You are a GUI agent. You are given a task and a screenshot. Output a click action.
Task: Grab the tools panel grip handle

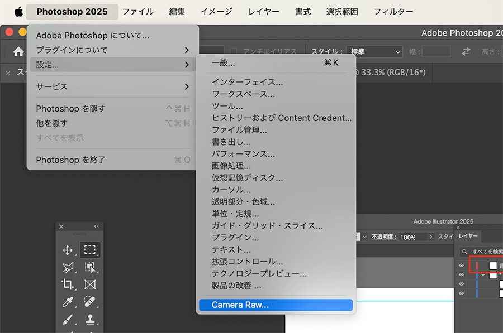79,234
